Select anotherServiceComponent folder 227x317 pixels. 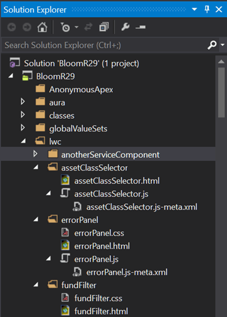coord(110,155)
